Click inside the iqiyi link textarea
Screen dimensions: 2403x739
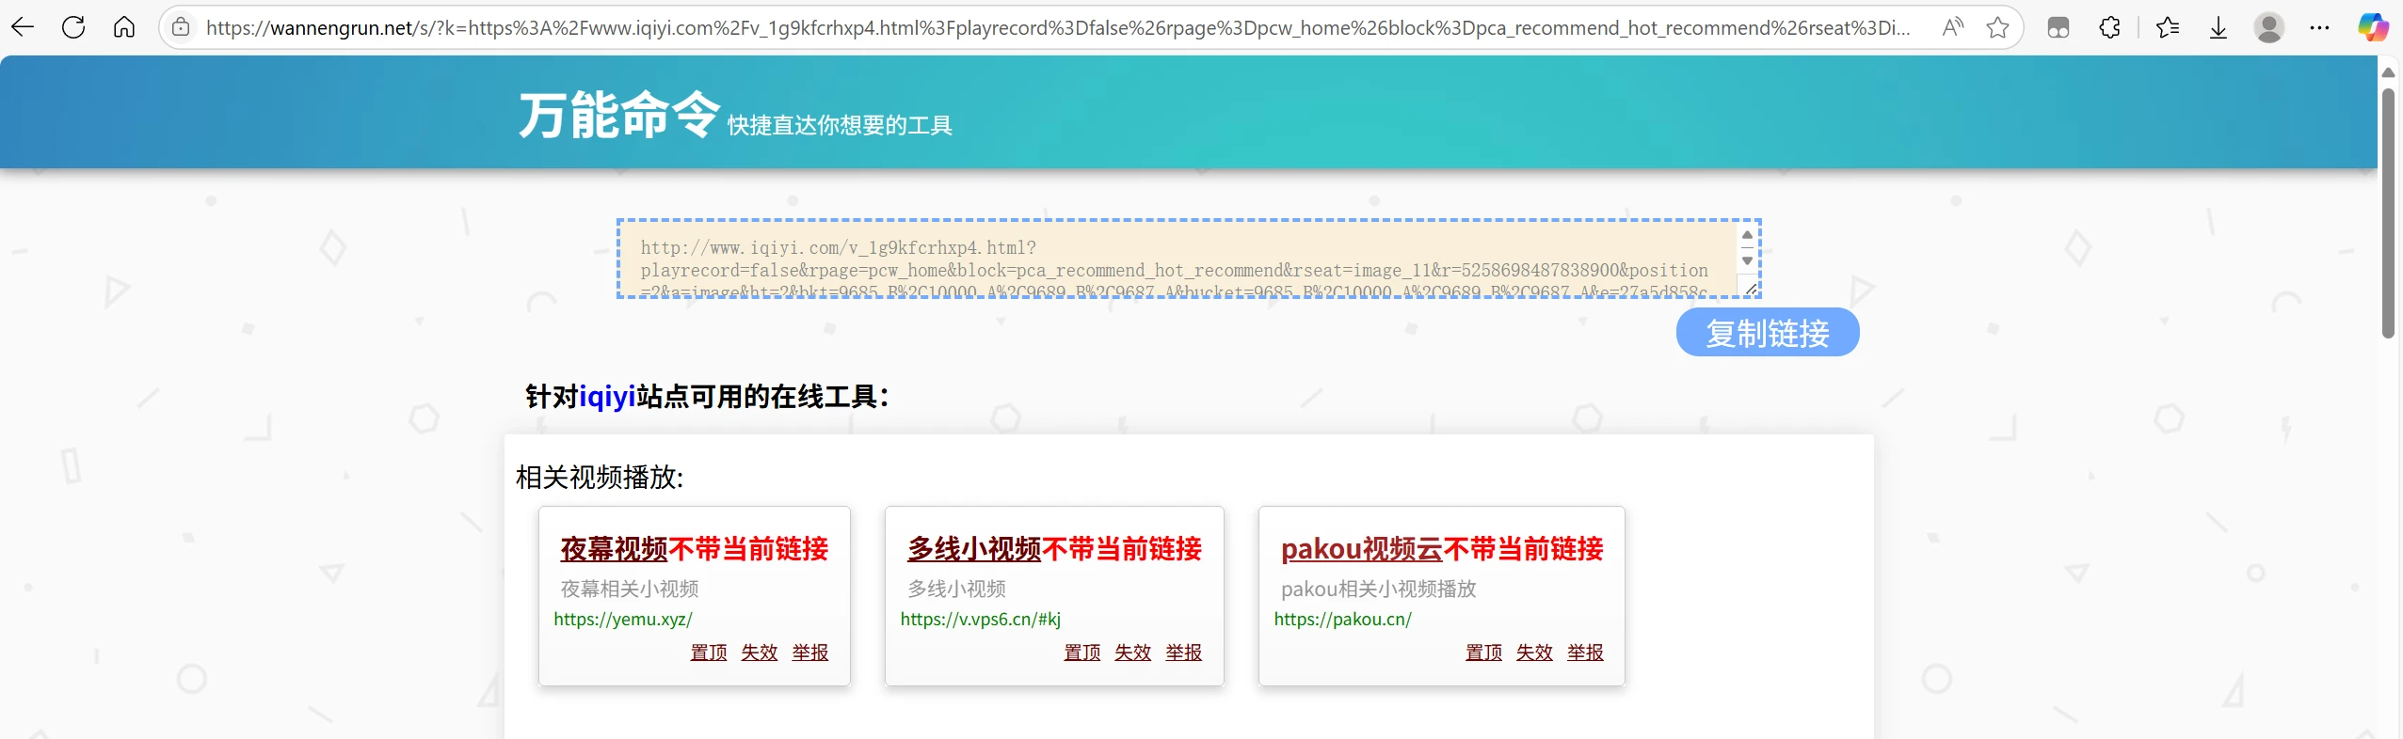click(x=1177, y=259)
